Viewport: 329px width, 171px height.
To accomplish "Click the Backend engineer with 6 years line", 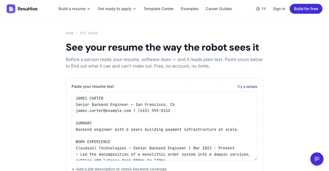I will point(157,129).
